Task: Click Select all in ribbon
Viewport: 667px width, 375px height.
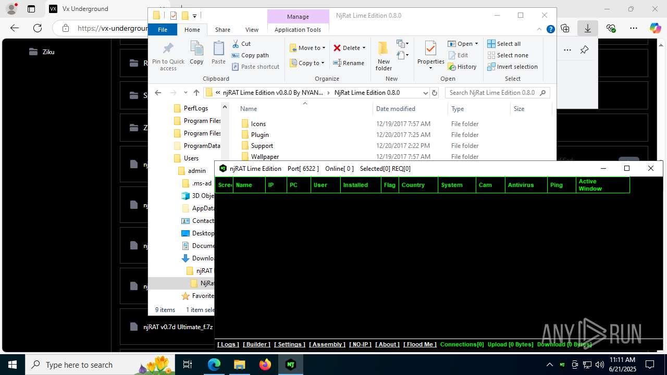Action: tap(504, 44)
